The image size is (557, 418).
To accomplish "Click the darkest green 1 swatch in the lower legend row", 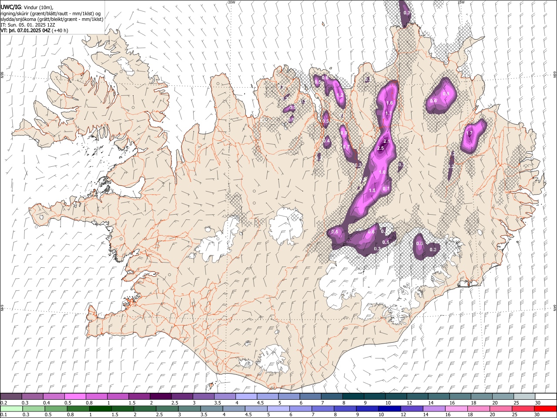I will tap(101, 408).
